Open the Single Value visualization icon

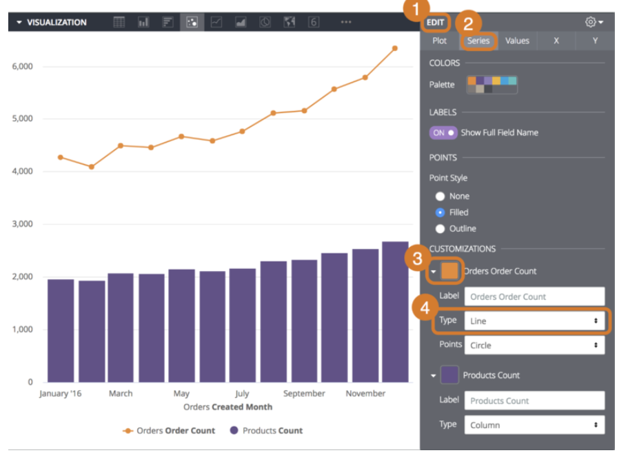point(314,21)
